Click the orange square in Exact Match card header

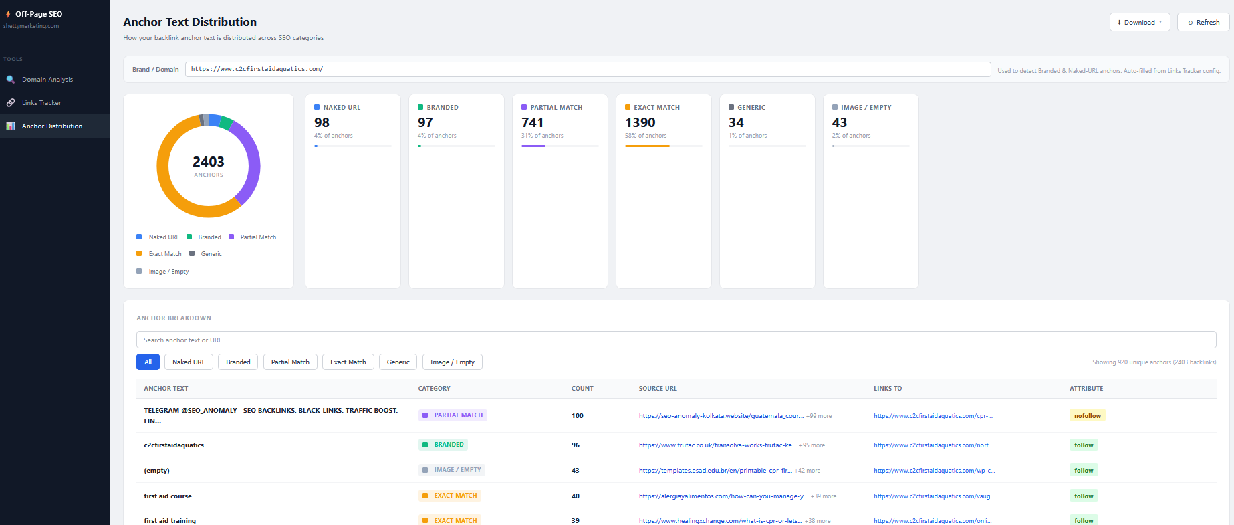point(628,107)
